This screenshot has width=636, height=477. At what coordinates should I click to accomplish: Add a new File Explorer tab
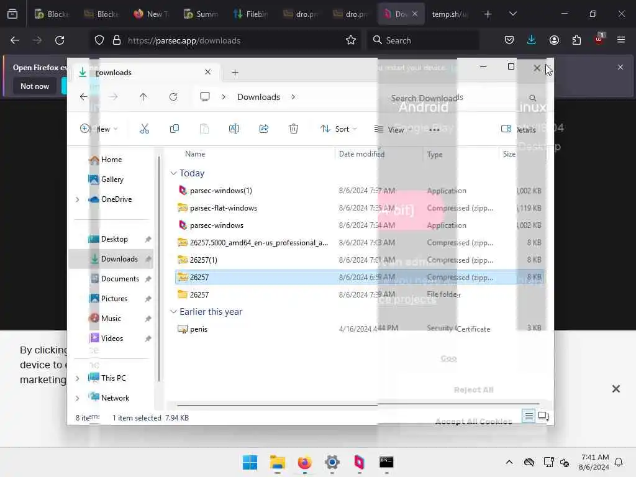pos(235,73)
